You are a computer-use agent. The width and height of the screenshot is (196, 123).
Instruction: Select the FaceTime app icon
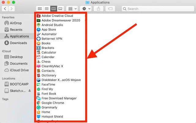39,84
